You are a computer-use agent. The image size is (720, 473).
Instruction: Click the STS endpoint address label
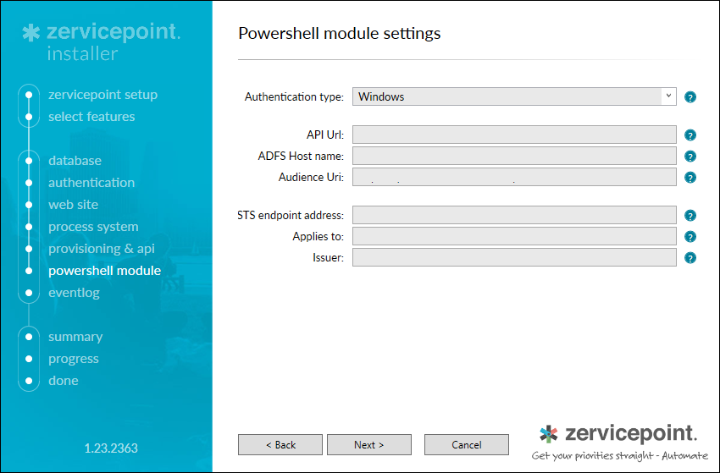(291, 215)
